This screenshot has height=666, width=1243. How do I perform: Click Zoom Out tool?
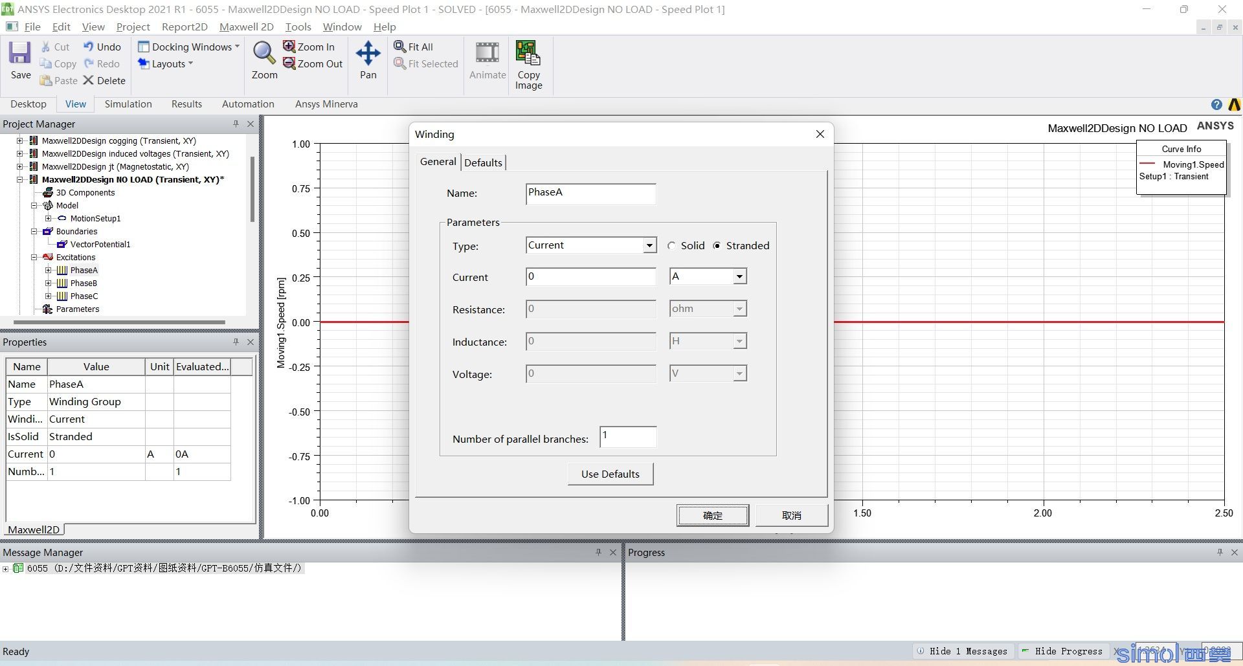click(x=313, y=63)
